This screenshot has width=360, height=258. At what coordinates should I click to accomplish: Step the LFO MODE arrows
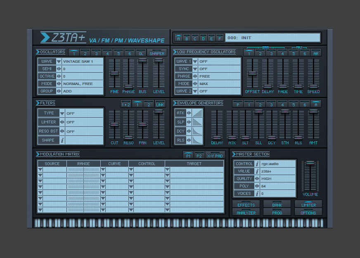click(195, 83)
